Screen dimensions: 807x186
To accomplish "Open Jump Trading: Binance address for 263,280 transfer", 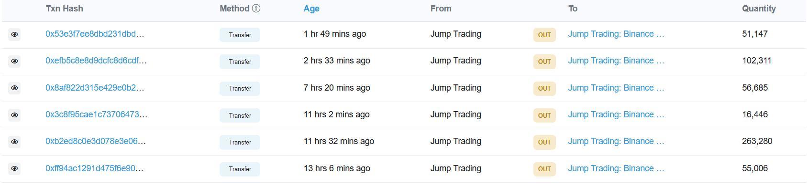I will (616, 141).
